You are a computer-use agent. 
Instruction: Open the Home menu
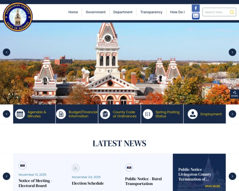coord(73,12)
